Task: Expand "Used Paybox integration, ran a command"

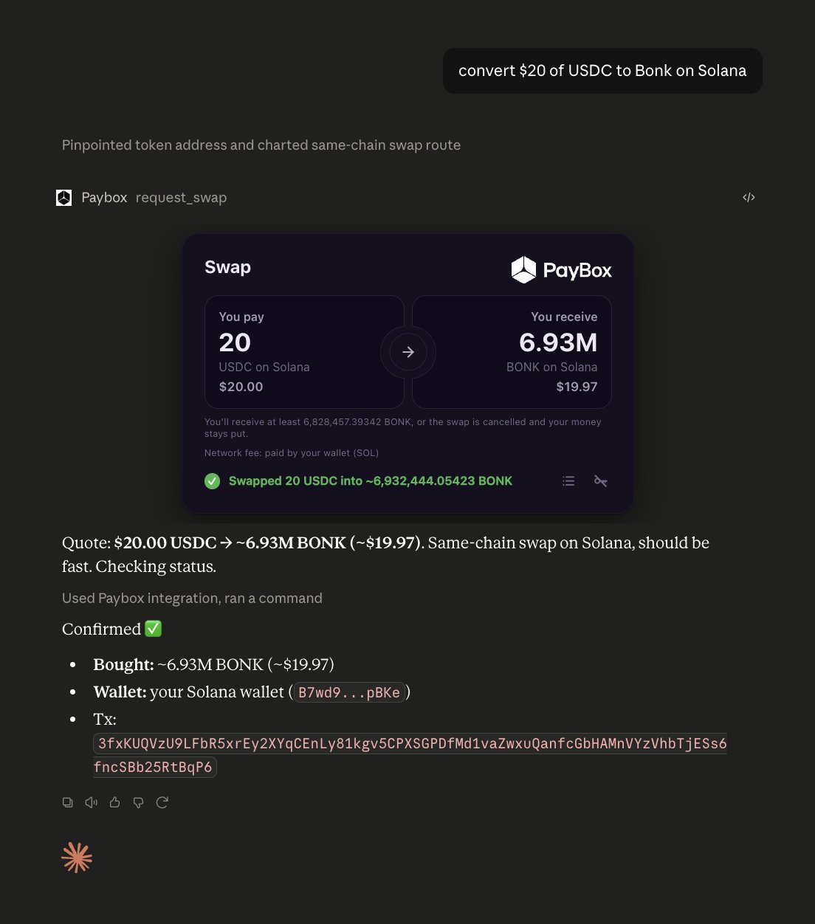Action: 192,598
